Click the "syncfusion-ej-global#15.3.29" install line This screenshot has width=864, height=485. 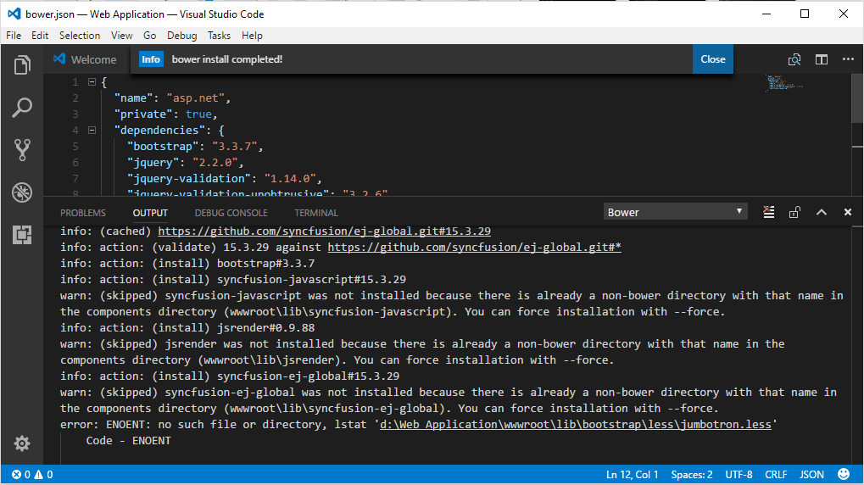[230, 376]
